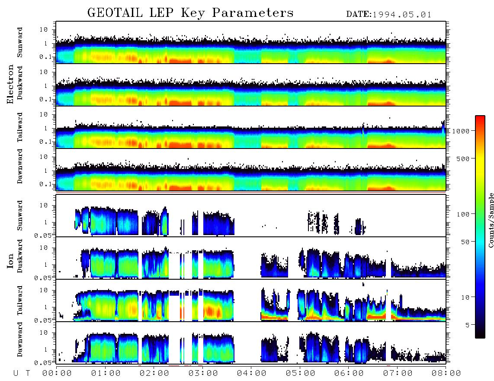Click the '10' tick of Ion Sunward
This screenshot has width=494, height=381.
44,205
